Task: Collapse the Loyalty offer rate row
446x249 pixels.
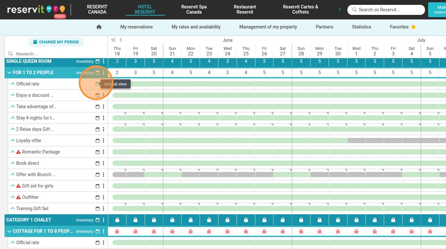Action: pos(13,141)
